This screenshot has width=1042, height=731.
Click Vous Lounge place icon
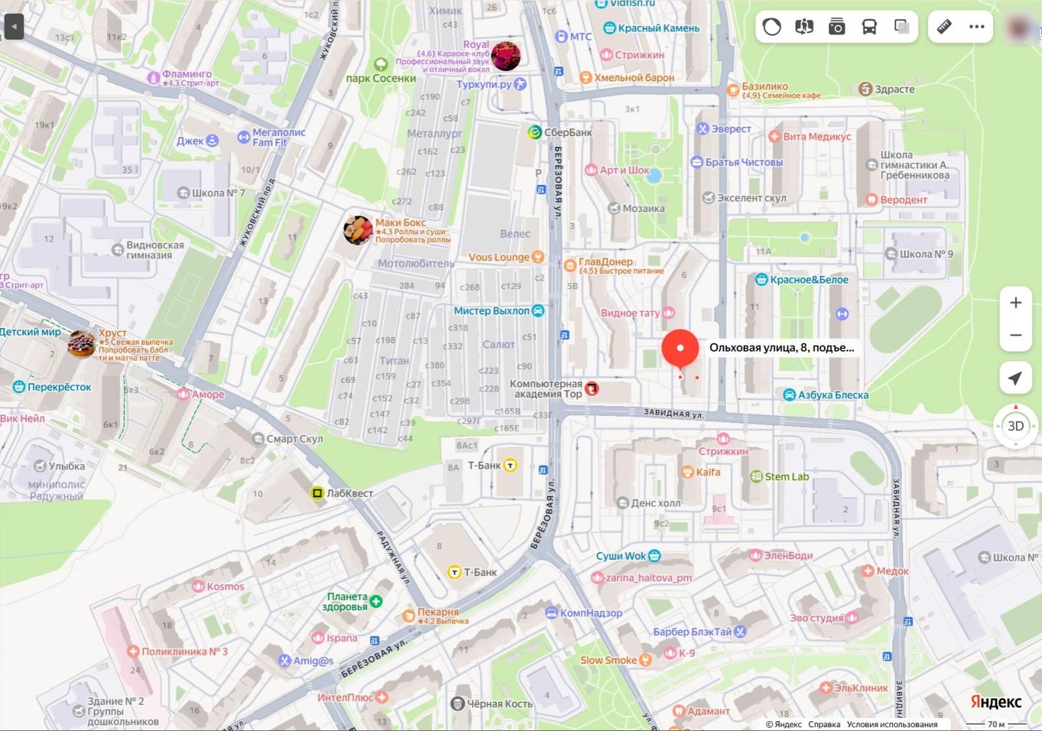pyautogui.click(x=538, y=257)
